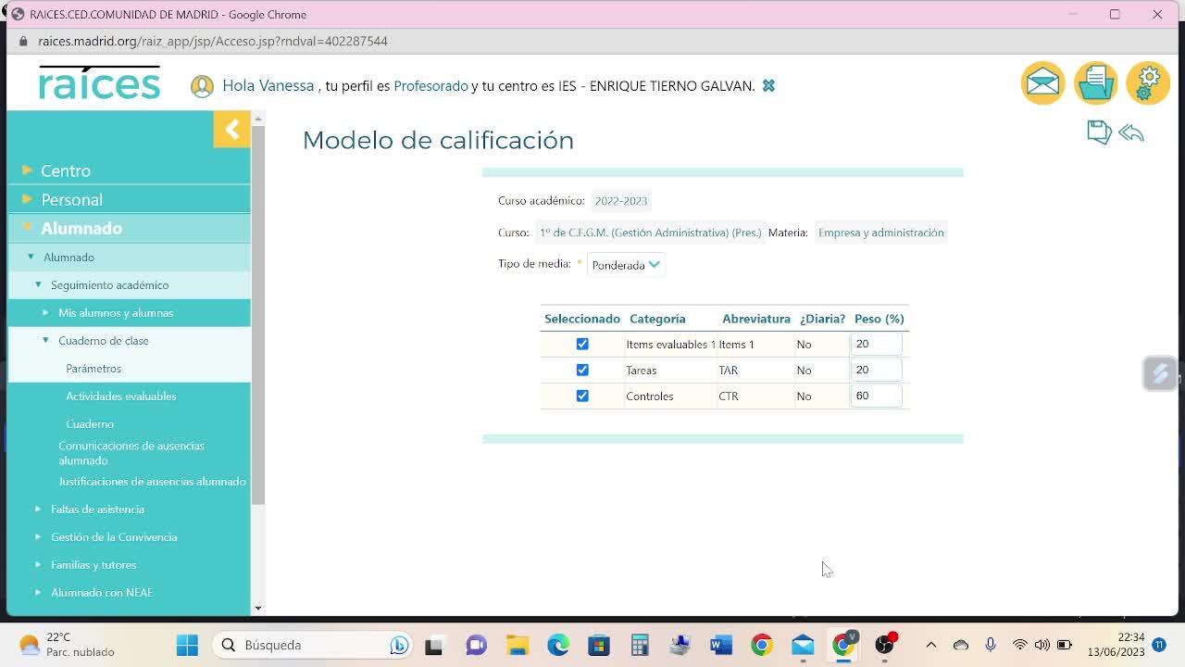Click the floating pen widget at right edge
The width and height of the screenshot is (1185, 667).
pos(1159,373)
